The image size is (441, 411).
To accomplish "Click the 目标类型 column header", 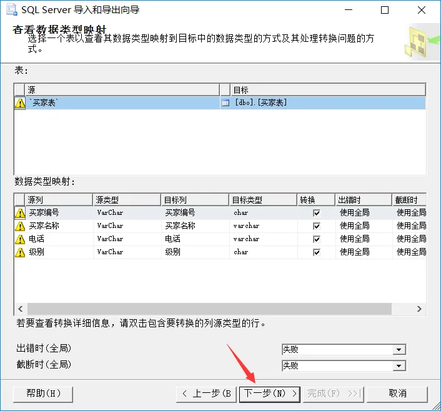I will coord(263,200).
